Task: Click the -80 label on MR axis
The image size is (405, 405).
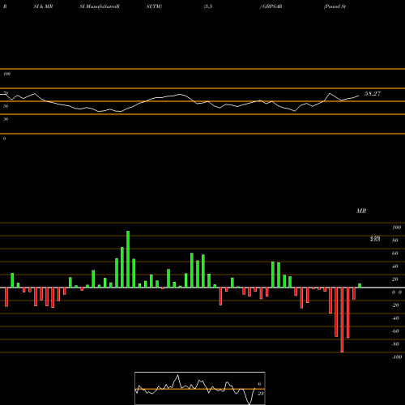Action: (x=395, y=344)
